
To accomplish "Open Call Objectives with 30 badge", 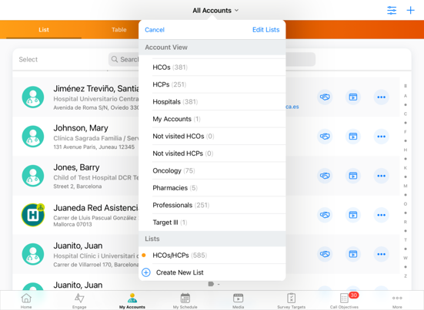I will pyautogui.click(x=344, y=301).
